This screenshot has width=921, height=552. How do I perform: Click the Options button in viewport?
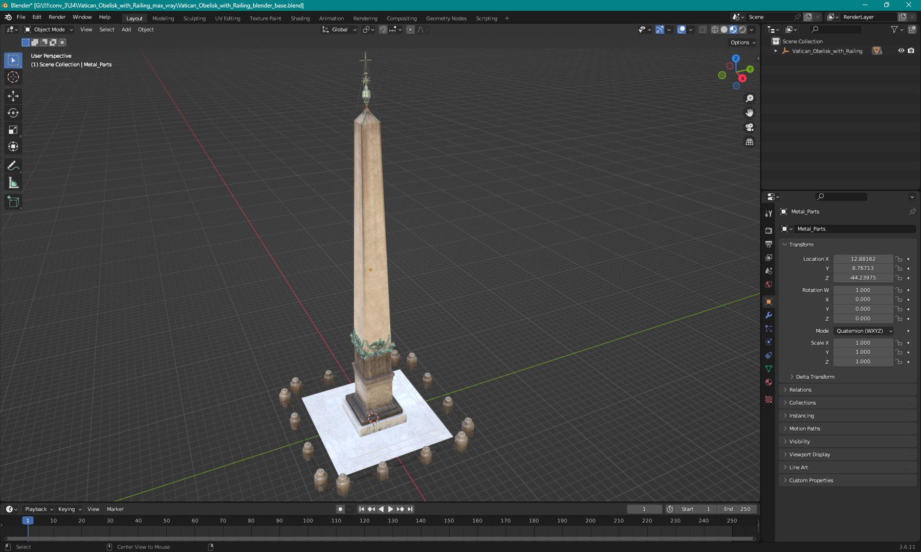coord(743,42)
